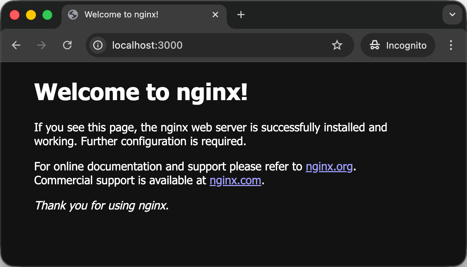Open Chrome's three-dot menu
The width and height of the screenshot is (467, 267).
click(451, 45)
